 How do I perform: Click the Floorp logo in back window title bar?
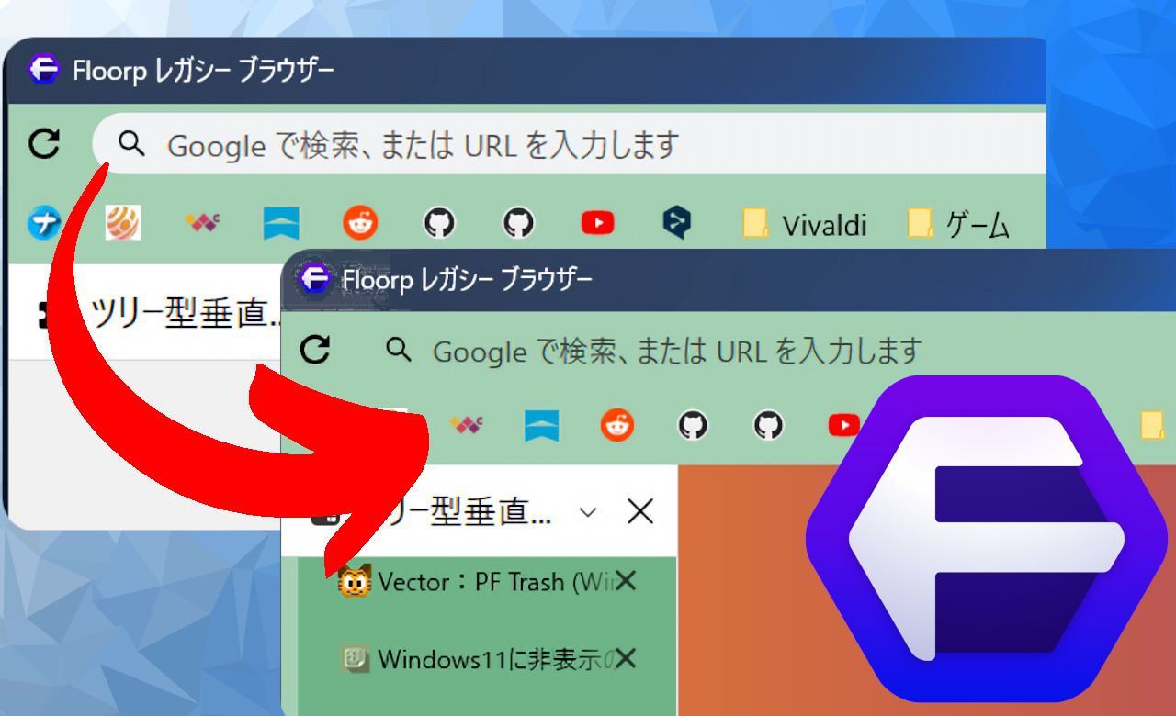(x=43, y=70)
